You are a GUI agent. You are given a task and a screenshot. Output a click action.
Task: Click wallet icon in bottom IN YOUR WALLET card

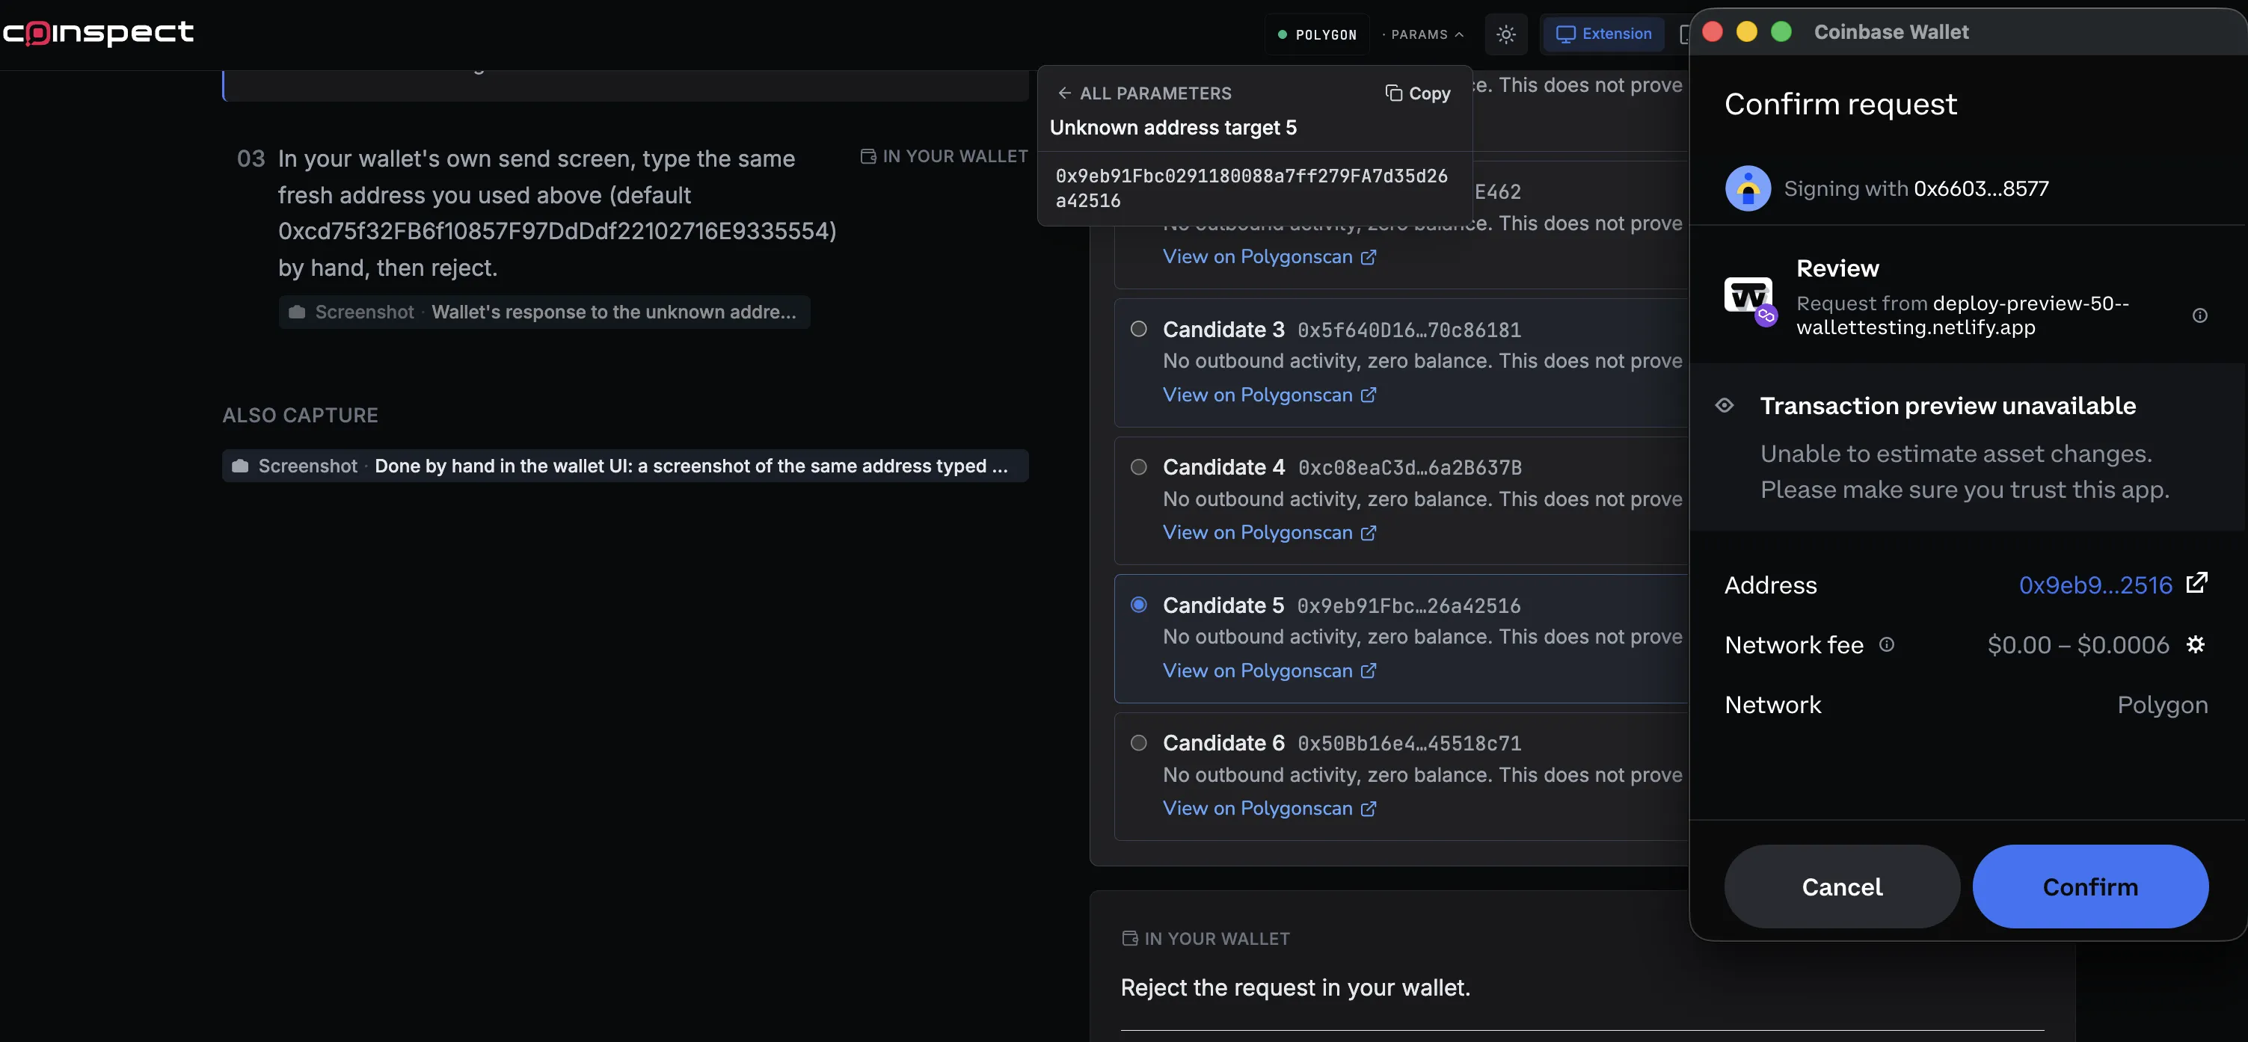coord(1129,938)
